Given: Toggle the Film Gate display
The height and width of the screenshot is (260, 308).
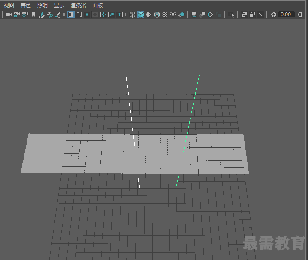Looking at the screenshot, I should (x=79, y=15).
